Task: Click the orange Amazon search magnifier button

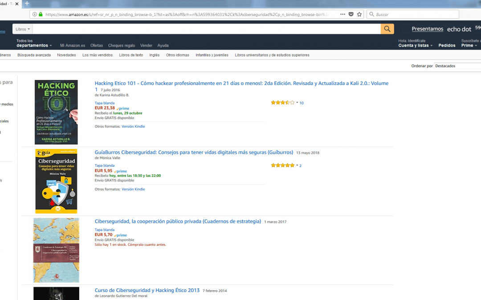Action: [387, 28]
